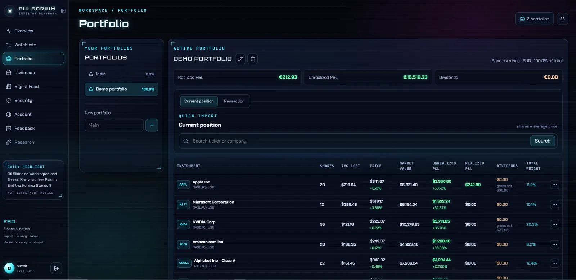
Task: Click Amazon.com Inc instrument name
Action: click(x=208, y=242)
